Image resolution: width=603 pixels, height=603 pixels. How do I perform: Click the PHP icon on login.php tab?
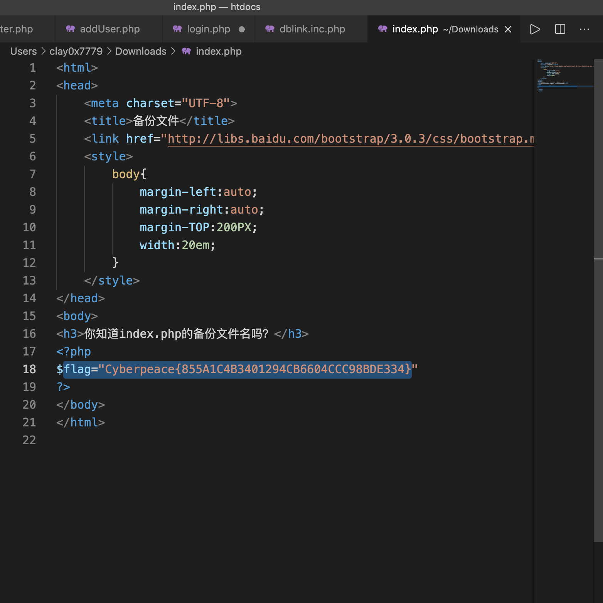[x=177, y=29]
